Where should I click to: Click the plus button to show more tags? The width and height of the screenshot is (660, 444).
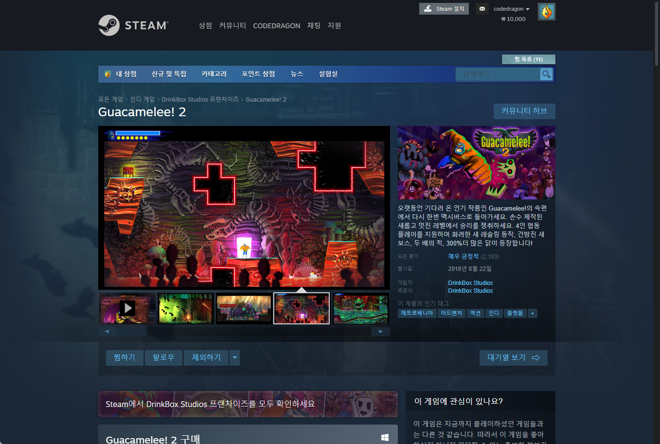[533, 313]
